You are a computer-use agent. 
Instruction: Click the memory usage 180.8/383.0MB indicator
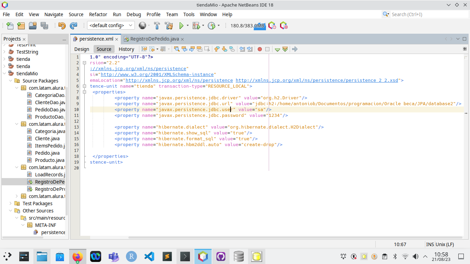click(248, 26)
